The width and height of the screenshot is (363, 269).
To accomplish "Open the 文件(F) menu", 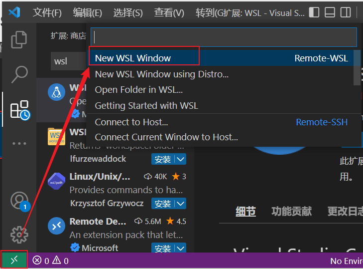I will pyautogui.click(x=47, y=13).
